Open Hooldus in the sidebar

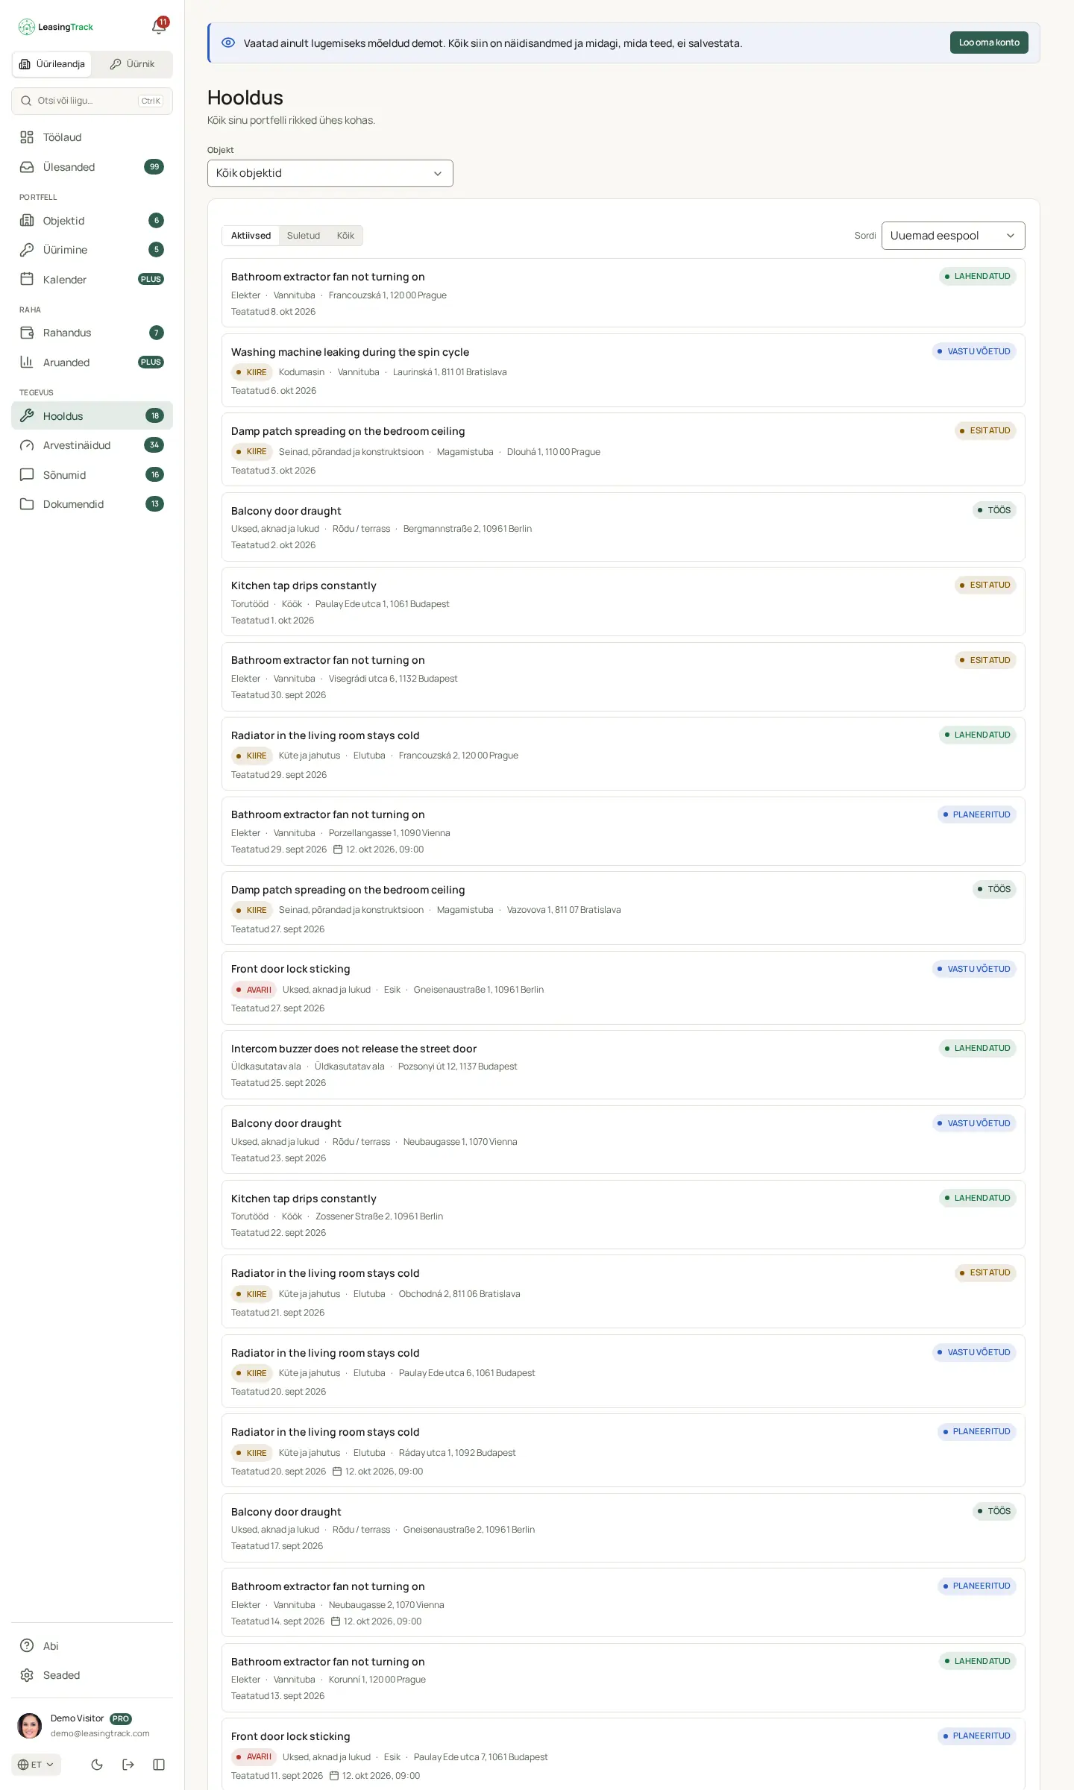point(92,416)
